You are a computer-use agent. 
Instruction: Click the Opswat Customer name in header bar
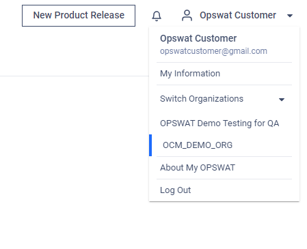click(x=238, y=15)
